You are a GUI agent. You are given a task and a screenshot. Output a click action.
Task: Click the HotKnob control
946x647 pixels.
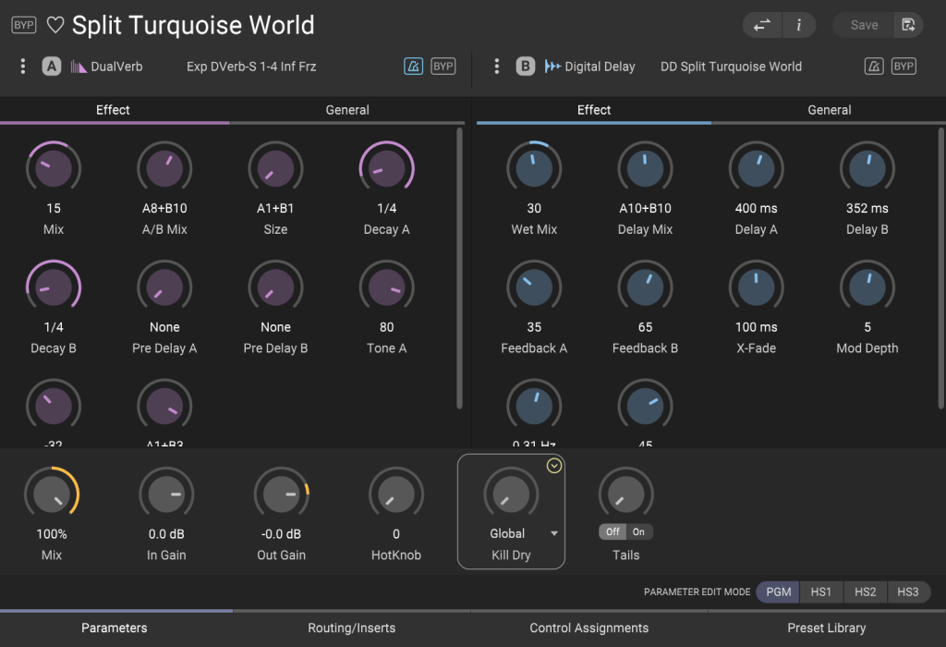click(396, 494)
